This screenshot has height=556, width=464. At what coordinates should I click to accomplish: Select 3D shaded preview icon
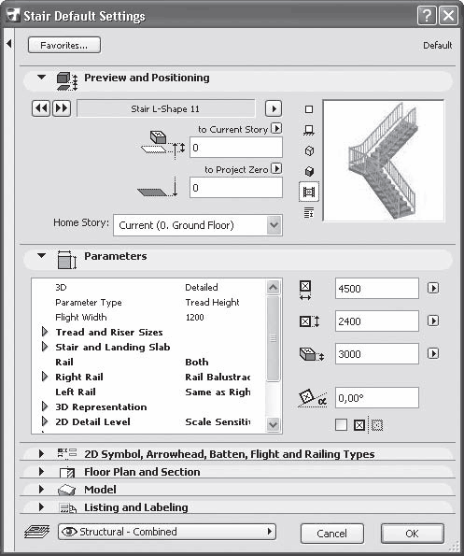(x=309, y=171)
